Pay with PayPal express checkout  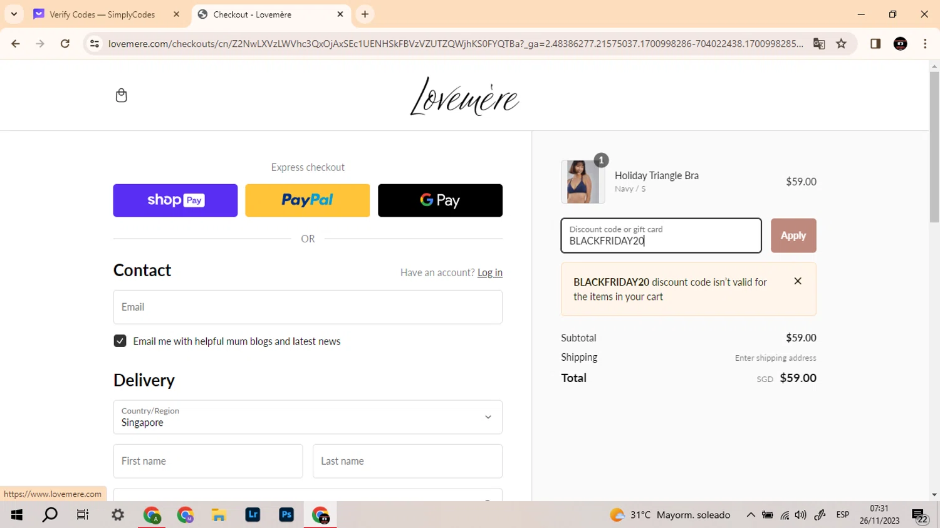(308, 200)
